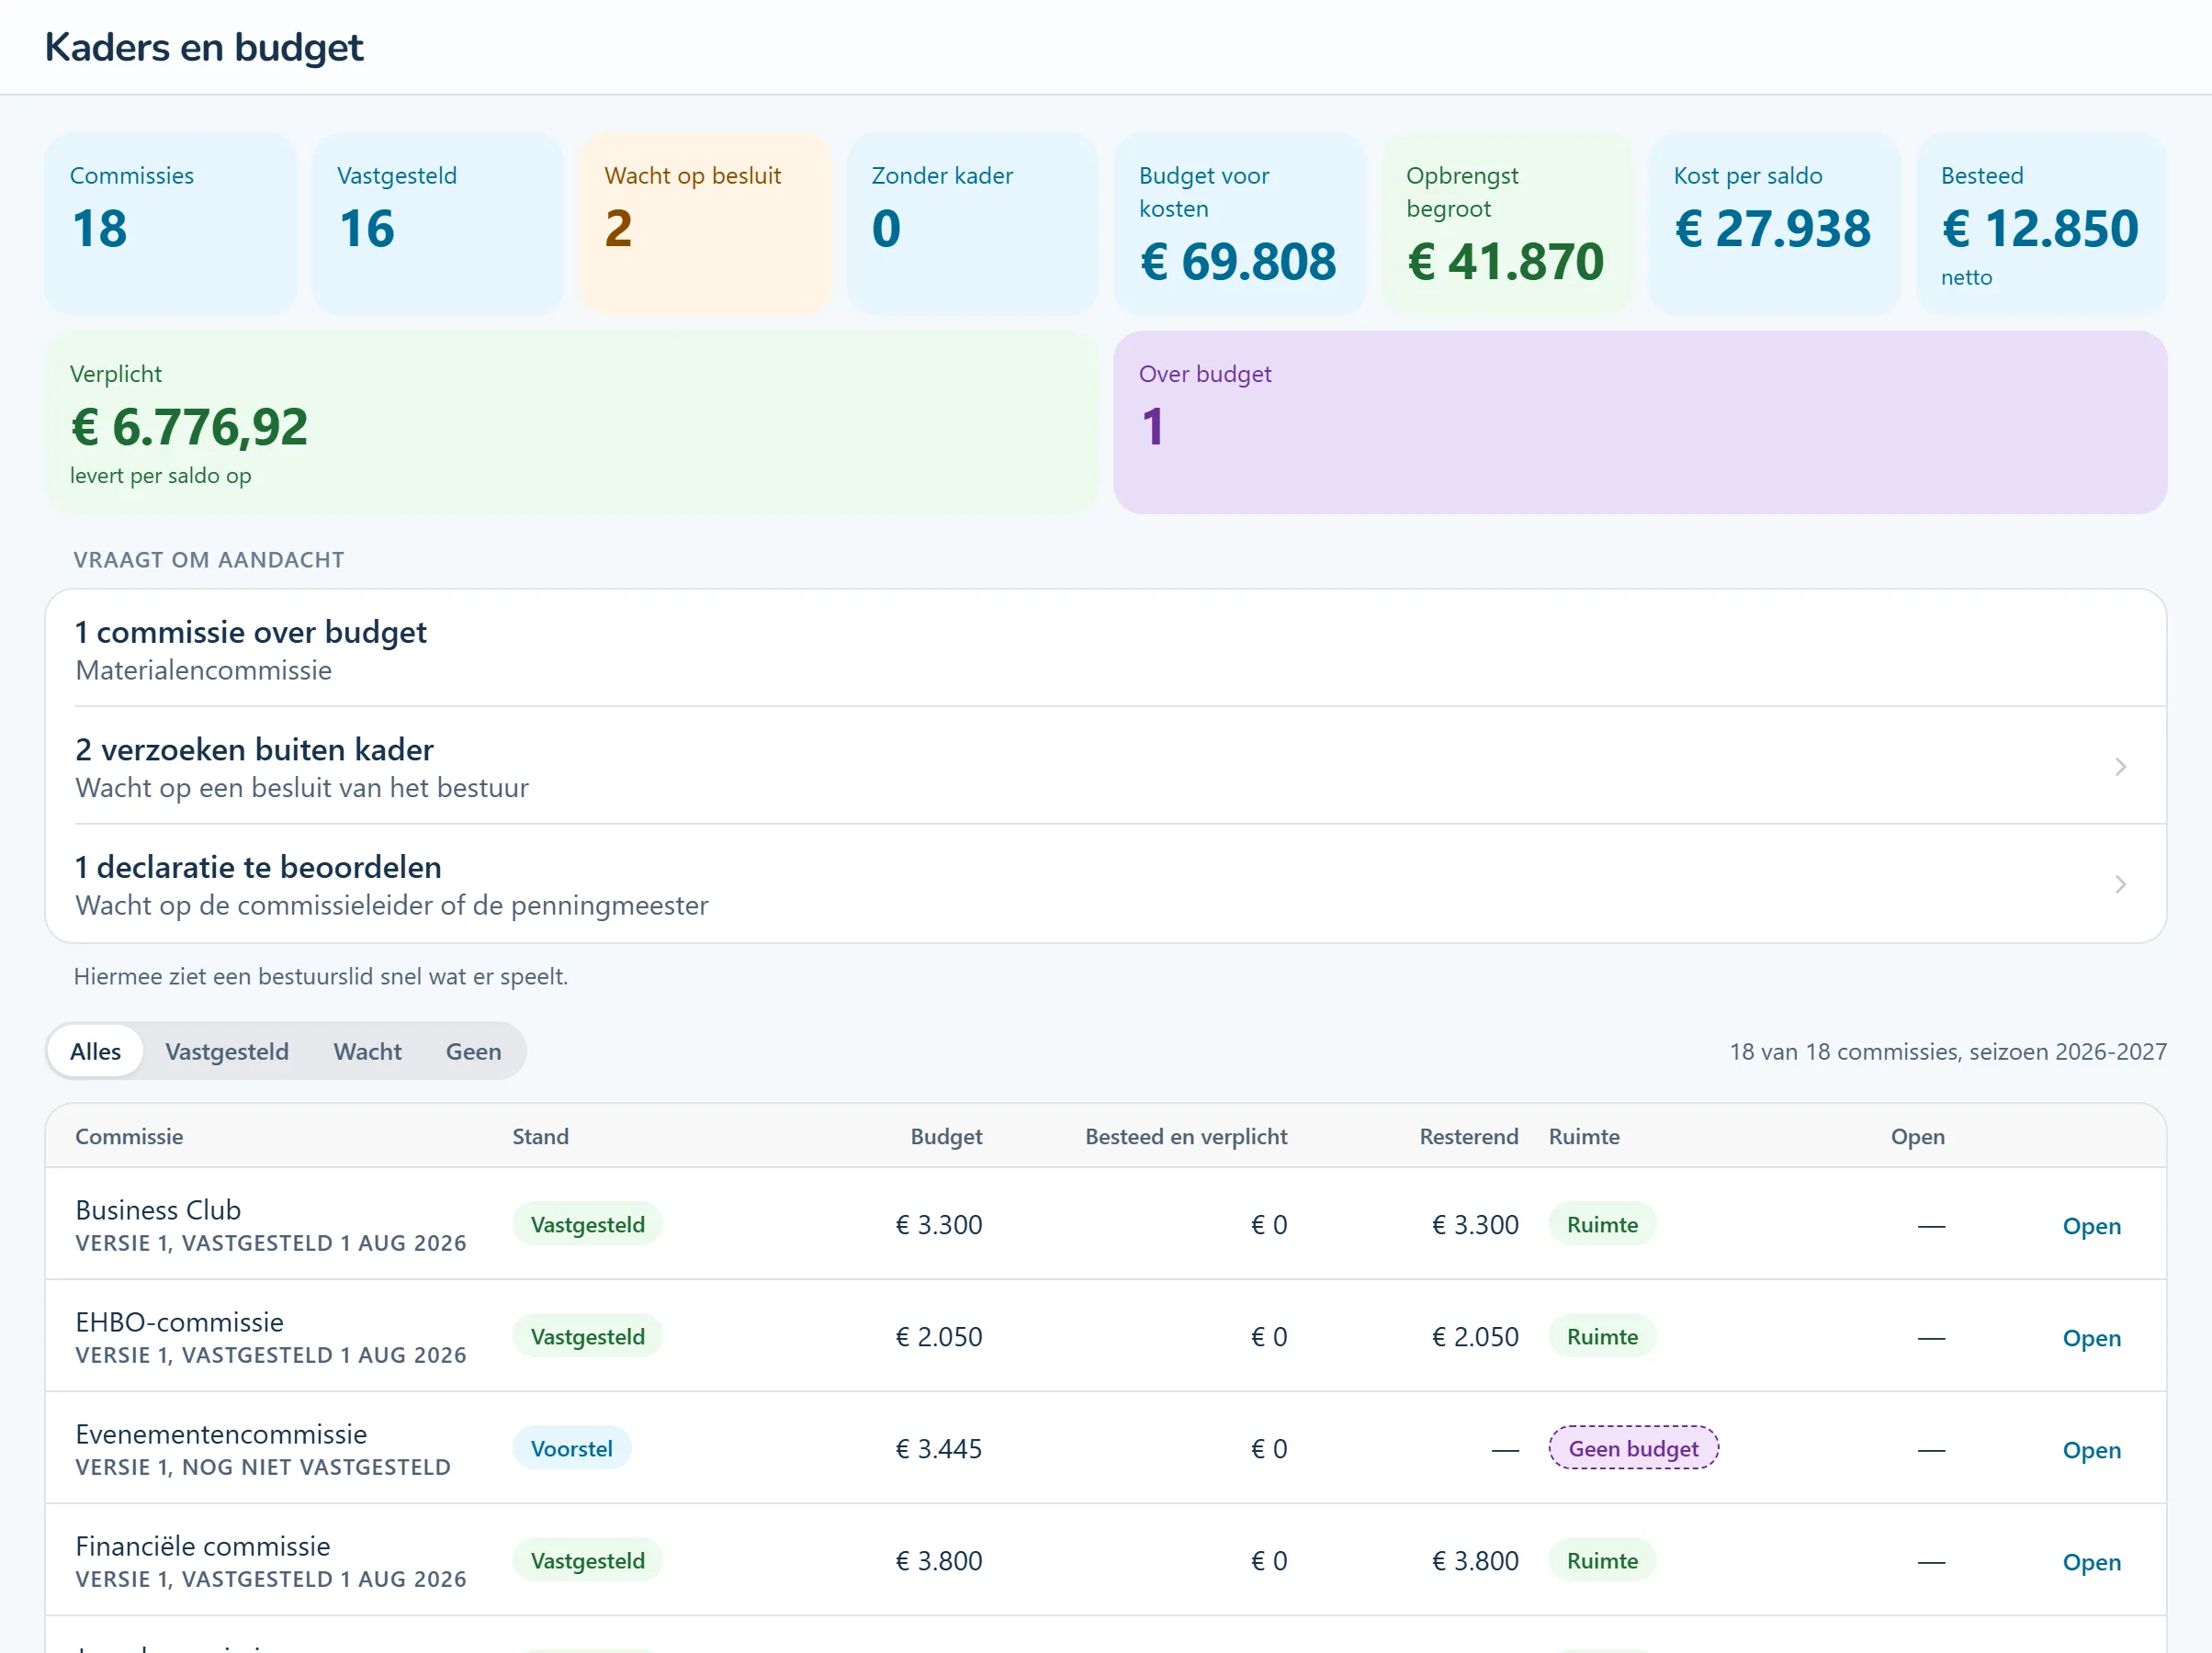Click the Vastgesteld badge for EHBO-commissie
The width and height of the screenshot is (2212, 1653).
[x=587, y=1336]
